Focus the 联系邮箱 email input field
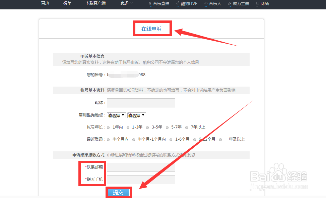The width and height of the screenshot is (326, 198). 141,167
